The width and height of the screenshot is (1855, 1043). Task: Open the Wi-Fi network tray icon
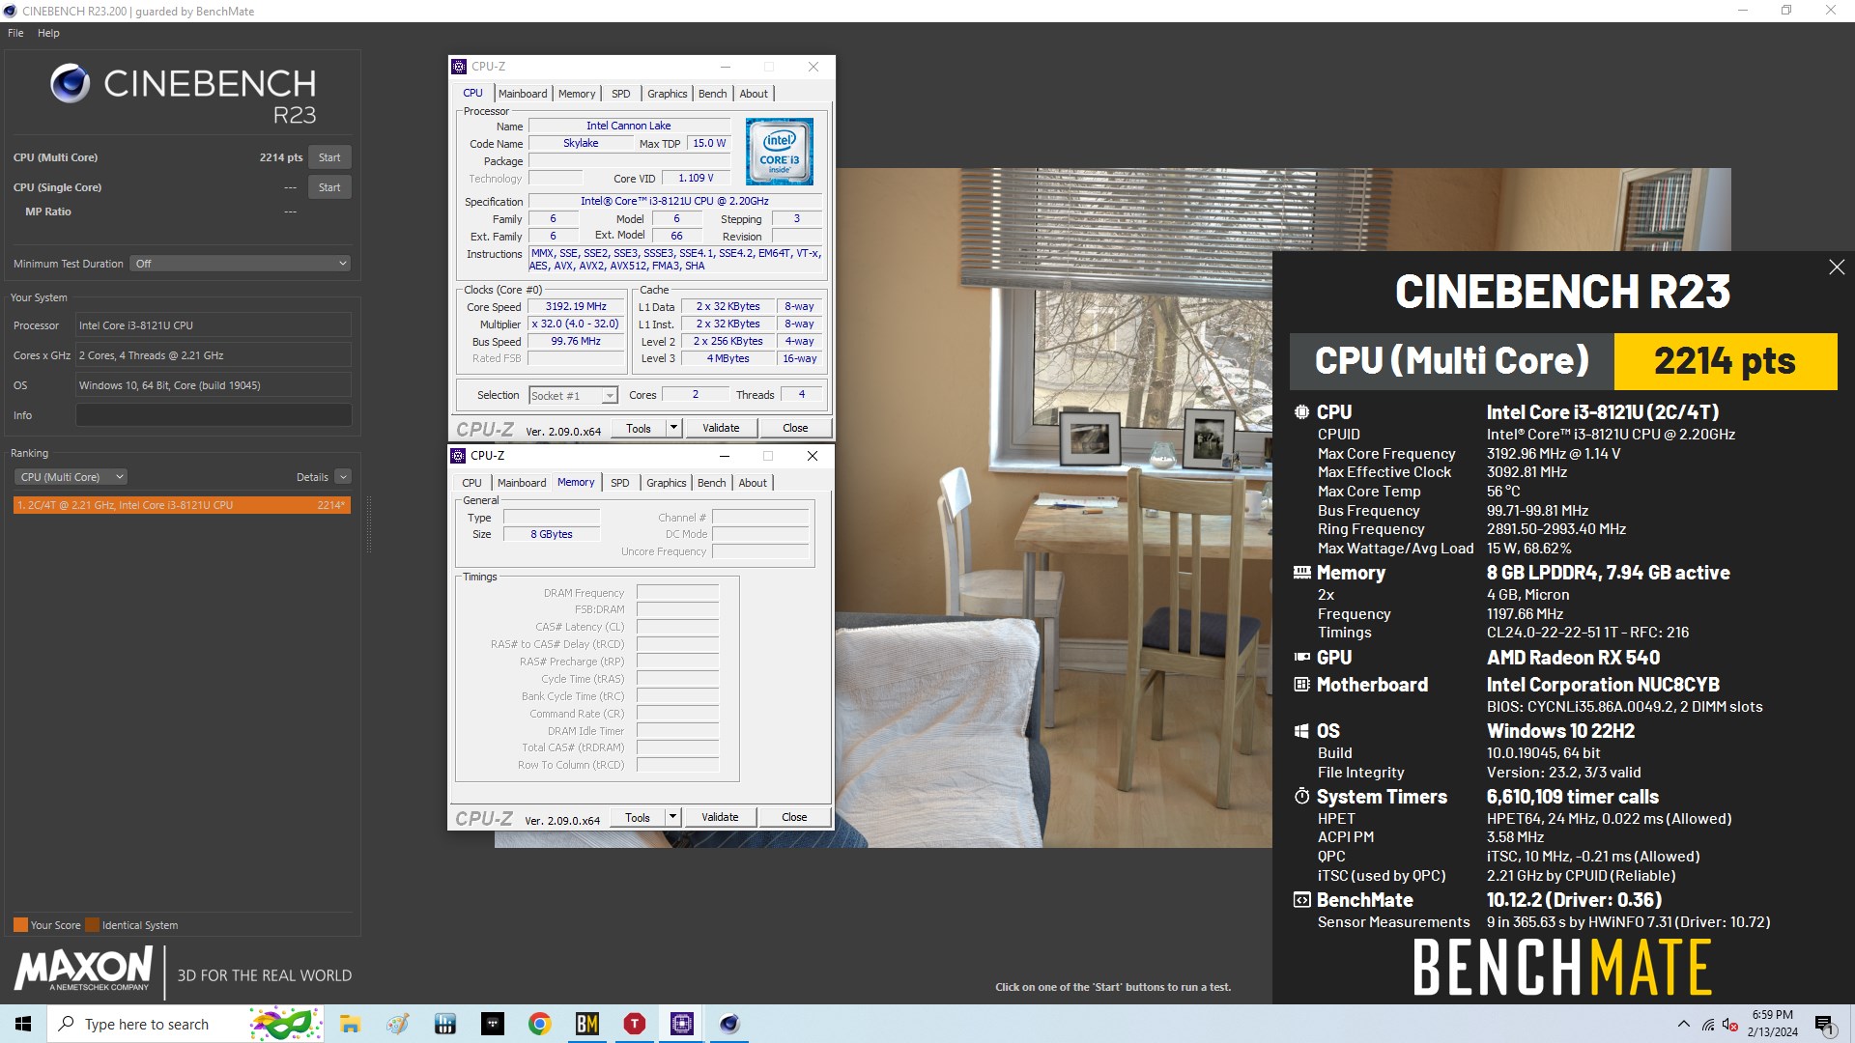[1708, 1025]
